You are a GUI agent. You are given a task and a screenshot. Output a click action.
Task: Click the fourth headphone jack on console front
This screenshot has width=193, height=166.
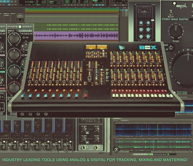46,114
